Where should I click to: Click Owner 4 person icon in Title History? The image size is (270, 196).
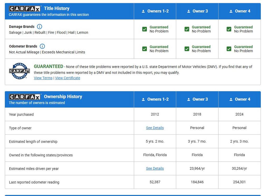231,11
